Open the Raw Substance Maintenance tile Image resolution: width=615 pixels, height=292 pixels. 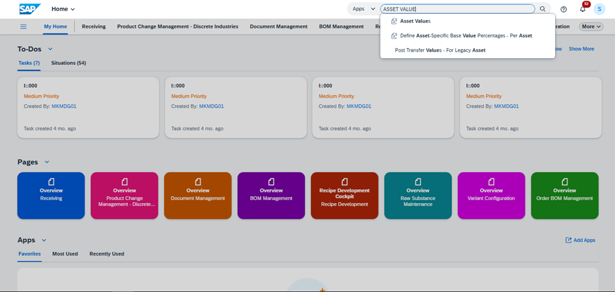[418, 195]
